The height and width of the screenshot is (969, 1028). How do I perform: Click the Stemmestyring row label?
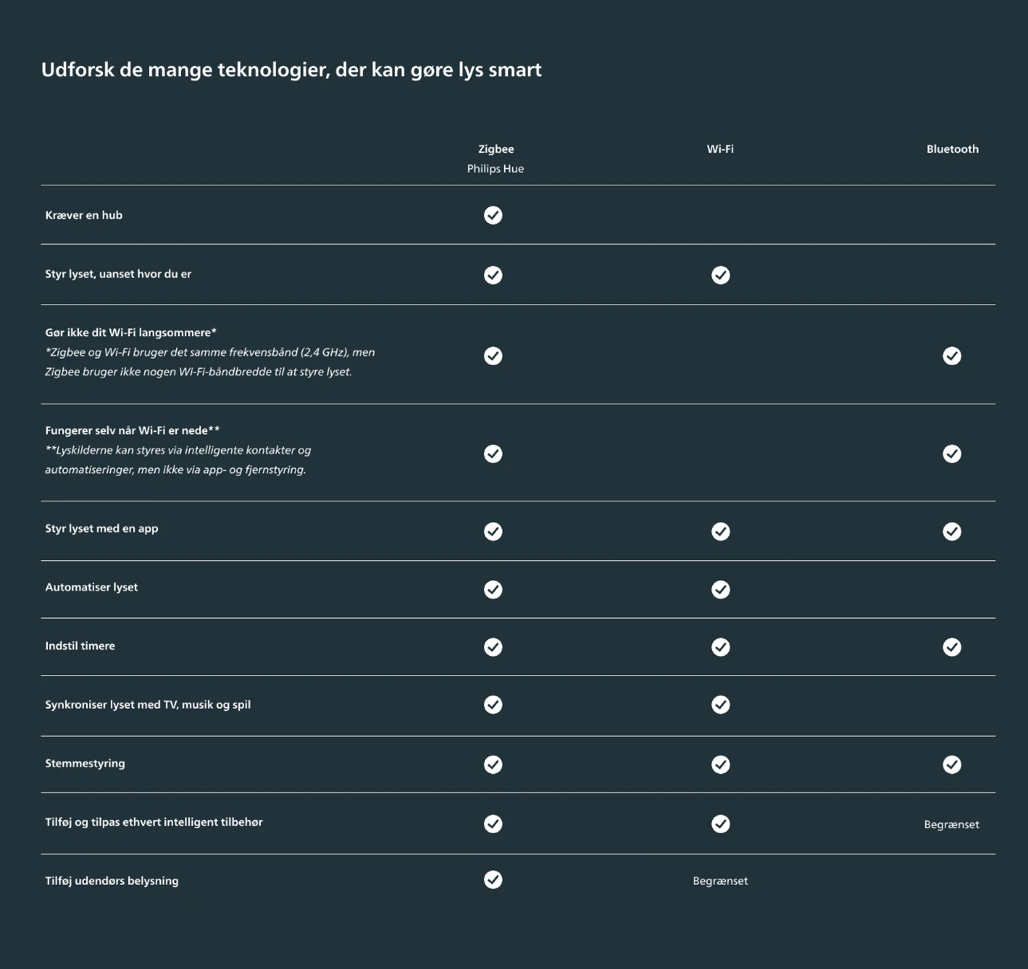point(85,763)
